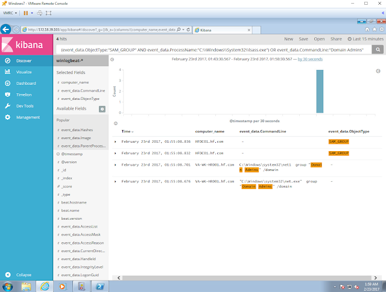Close the Kibana browser tab
The height and width of the screenshot is (292, 386).
pos(249,30)
